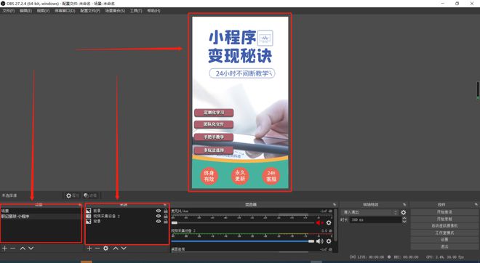Open source properties gear below the sources list
Screen dimensions: 480x263
click(105, 248)
